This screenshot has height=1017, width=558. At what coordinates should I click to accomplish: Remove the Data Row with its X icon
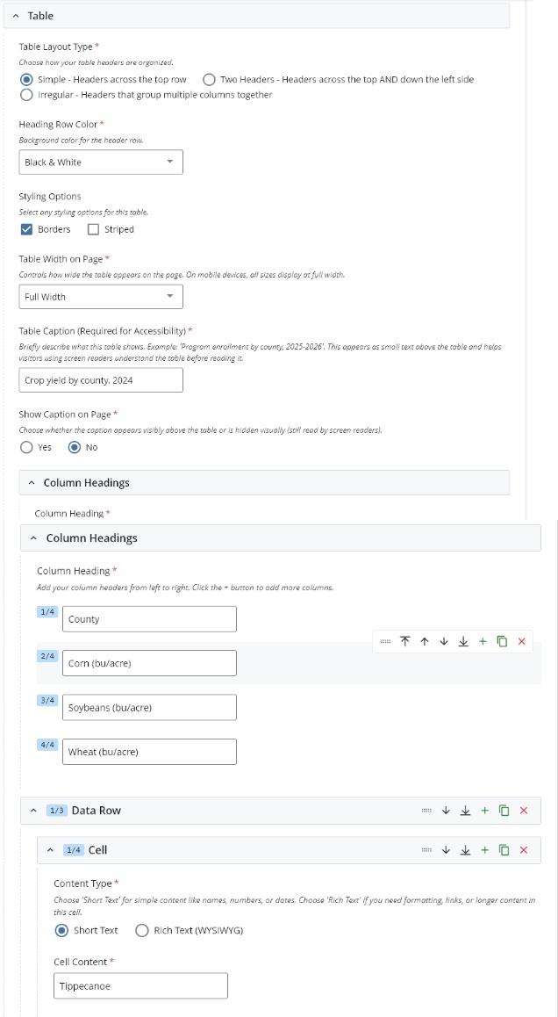[x=524, y=810]
